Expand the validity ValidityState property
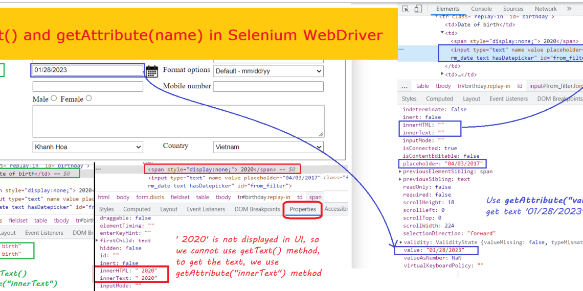 400,242
